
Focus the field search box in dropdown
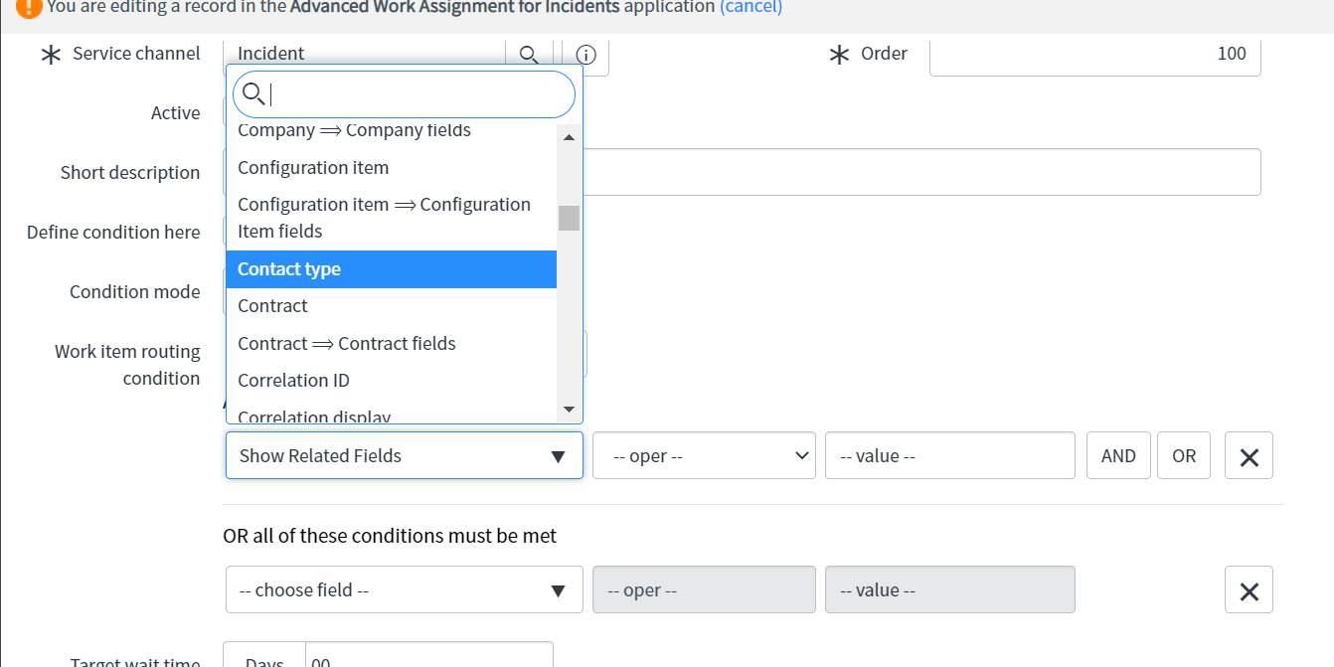(x=405, y=94)
